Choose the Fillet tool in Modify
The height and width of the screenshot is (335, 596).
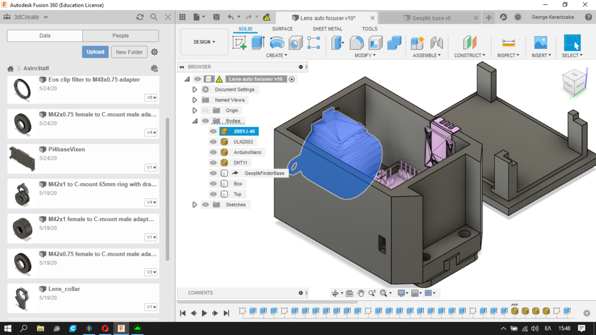point(356,43)
